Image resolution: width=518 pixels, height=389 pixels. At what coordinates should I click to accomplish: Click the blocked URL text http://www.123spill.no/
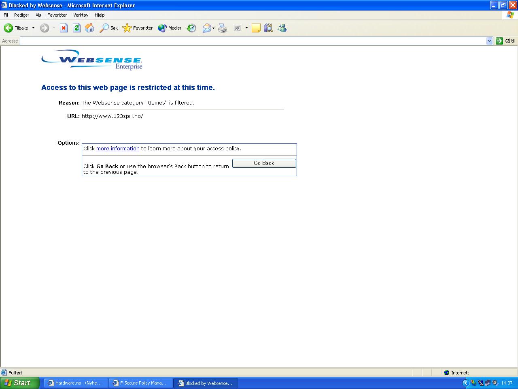pyautogui.click(x=112, y=116)
